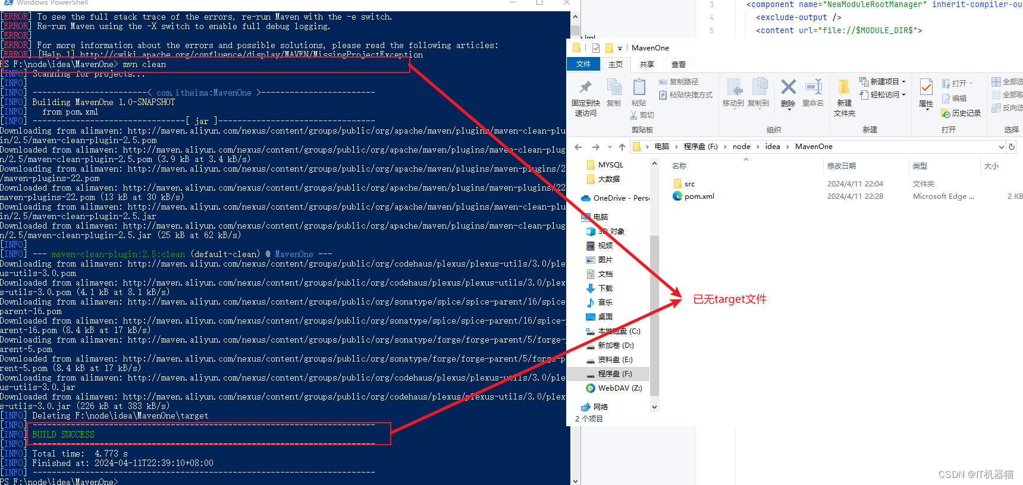Click 复制路径 (Copy path) in ribbon
1023x485 pixels.
[x=679, y=82]
